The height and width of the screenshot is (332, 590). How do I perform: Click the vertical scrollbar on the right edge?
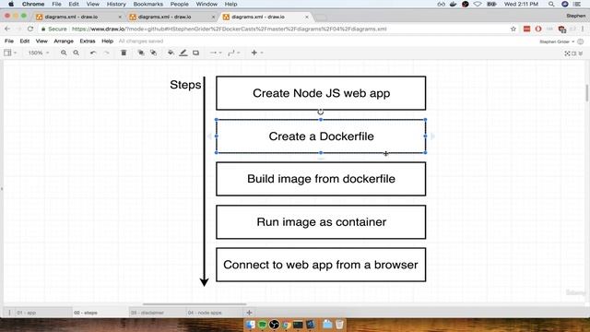click(587, 93)
